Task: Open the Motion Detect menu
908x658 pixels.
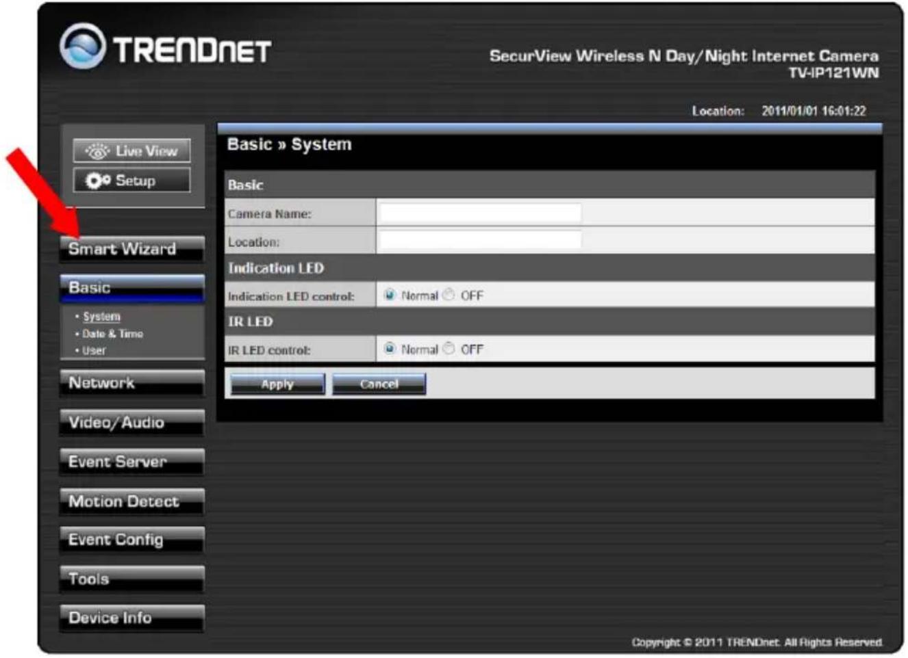Action: point(132,501)
